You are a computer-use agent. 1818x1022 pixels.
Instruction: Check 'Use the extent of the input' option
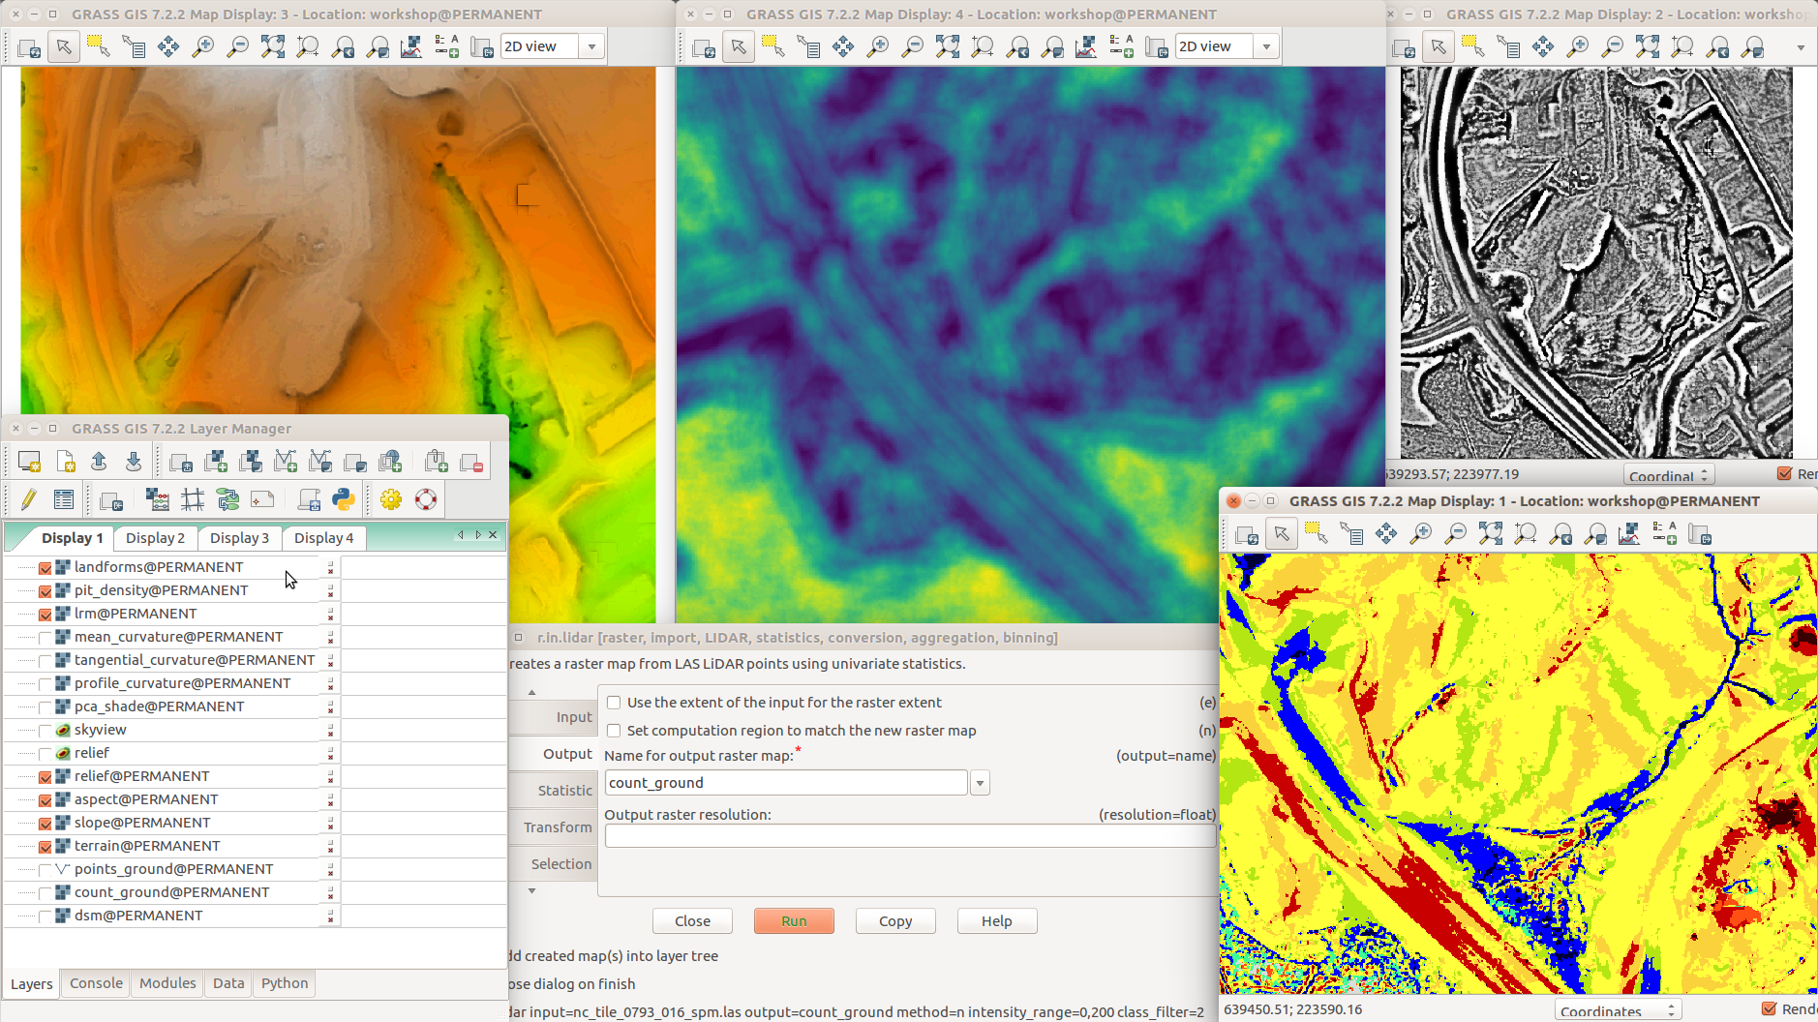coord(614,703)
